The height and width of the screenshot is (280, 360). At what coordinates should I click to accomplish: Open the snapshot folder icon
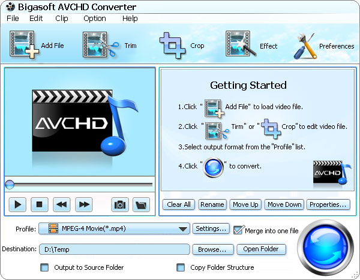click(141, 204)
